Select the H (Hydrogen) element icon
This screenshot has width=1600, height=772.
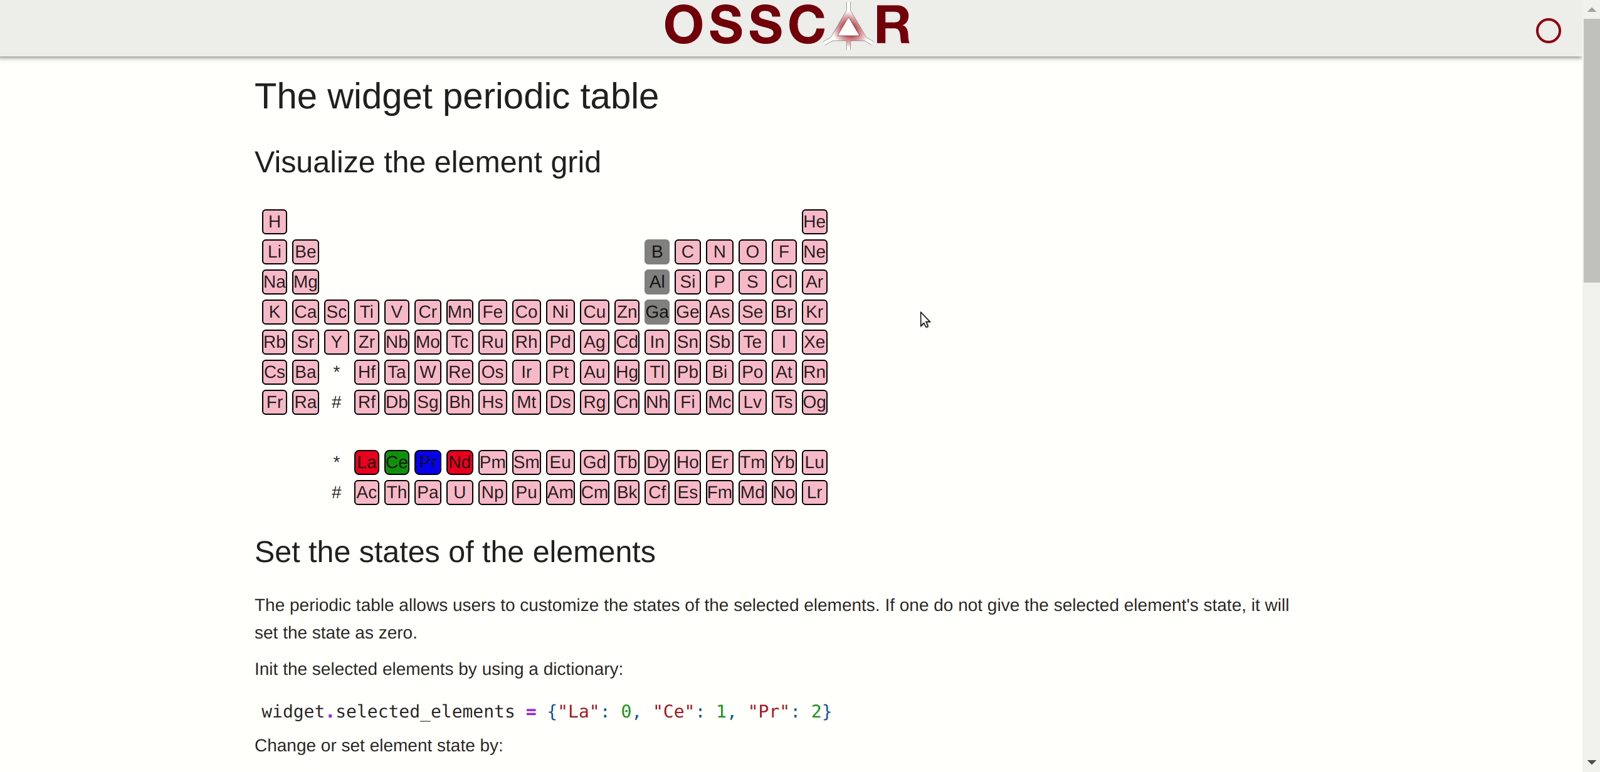(x=273, y=221)
